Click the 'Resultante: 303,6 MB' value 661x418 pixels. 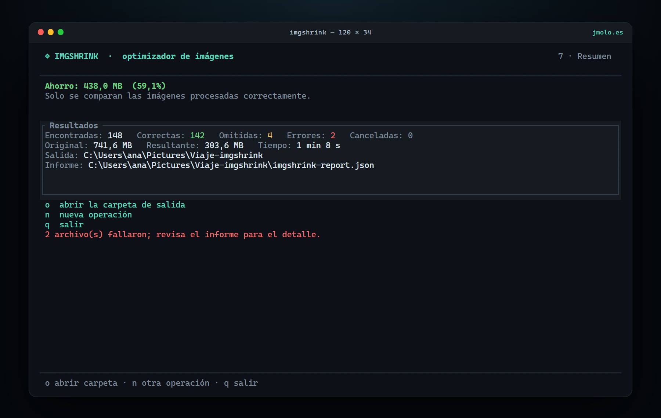pos(195,145)
